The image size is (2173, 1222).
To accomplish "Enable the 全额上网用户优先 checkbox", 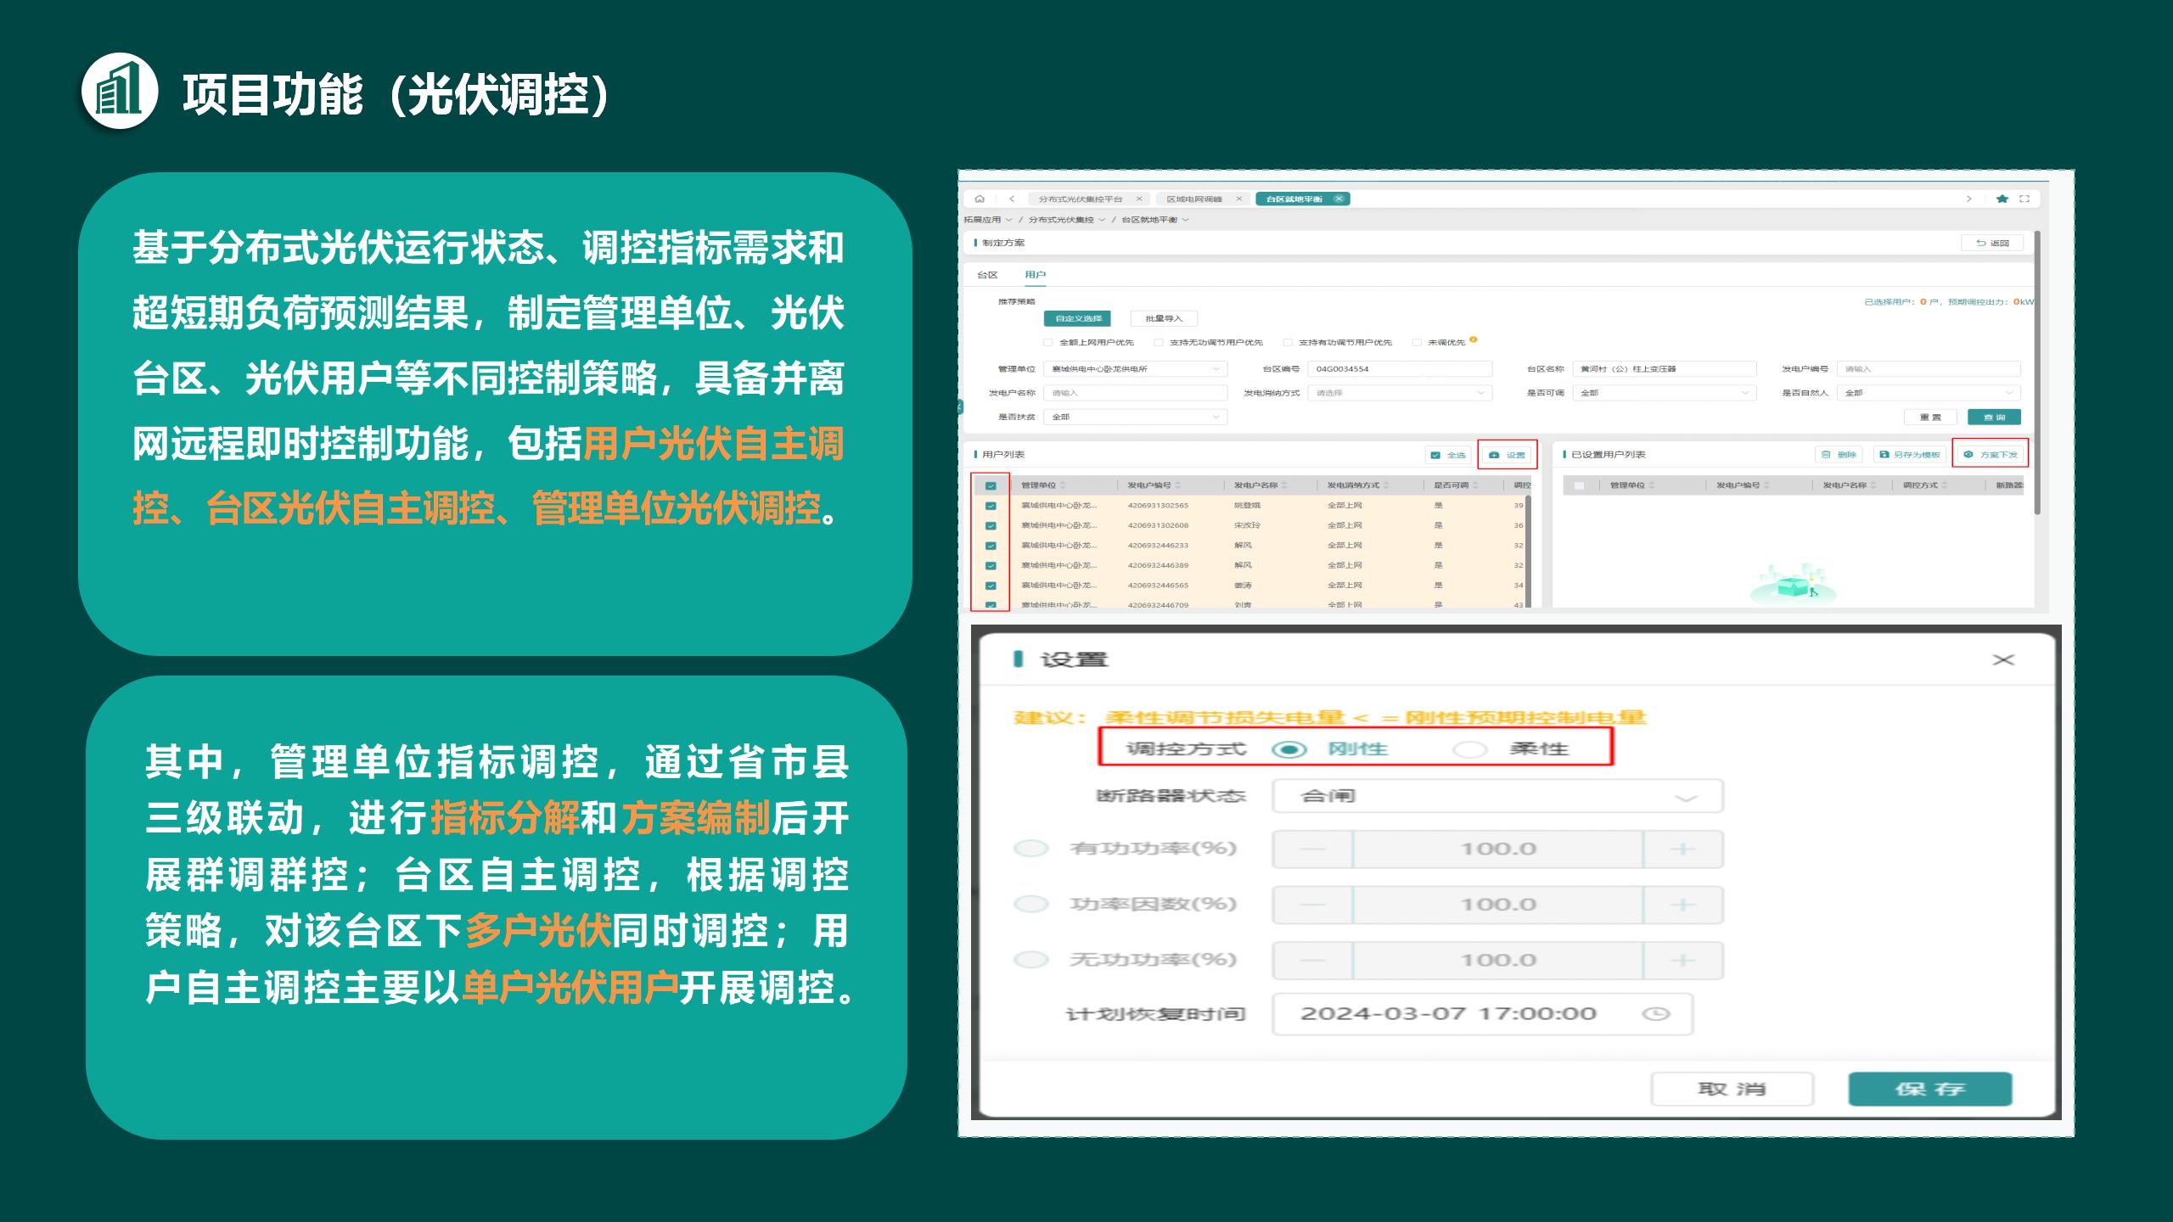I will [1046, 340].
